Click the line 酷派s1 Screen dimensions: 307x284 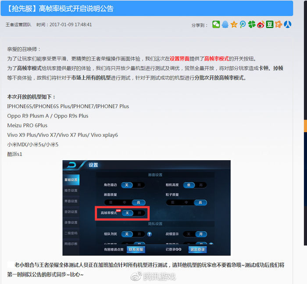coord(14,154)
